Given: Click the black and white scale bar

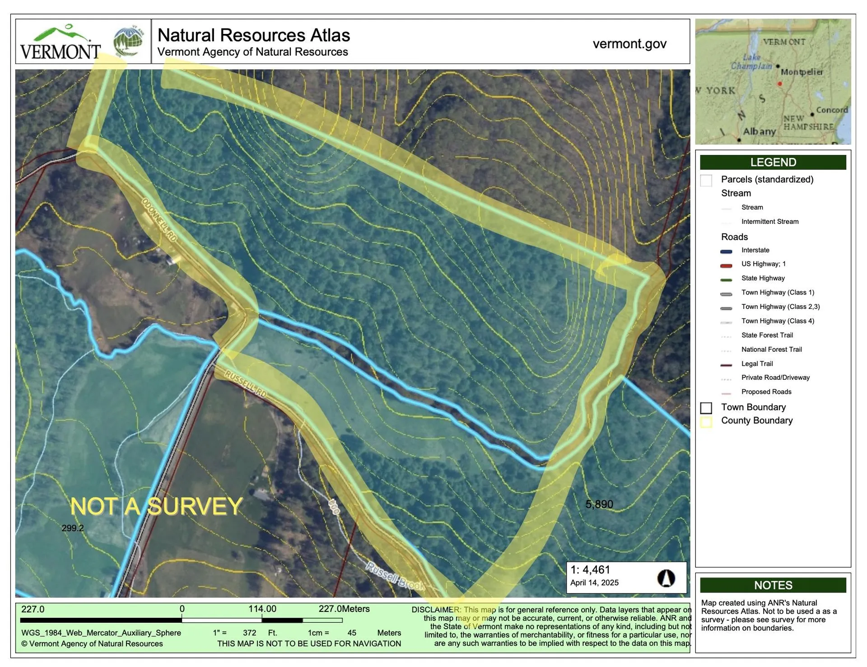Looking at the screenshot, I should [181, 620].
